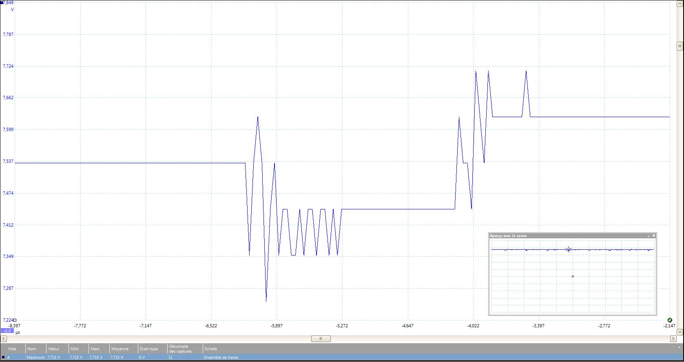Click the Channel A color square in measurements

click(4, 358)
